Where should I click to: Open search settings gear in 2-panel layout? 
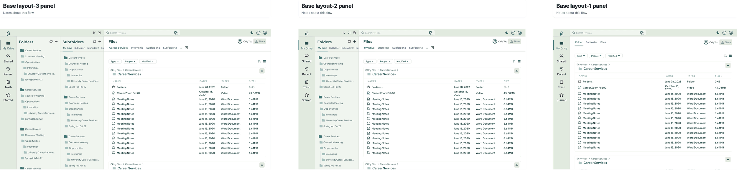click(x=430, y=33)
